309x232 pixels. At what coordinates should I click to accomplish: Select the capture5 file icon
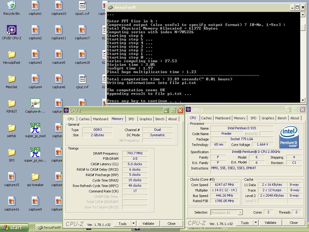[x=59, y=55]
